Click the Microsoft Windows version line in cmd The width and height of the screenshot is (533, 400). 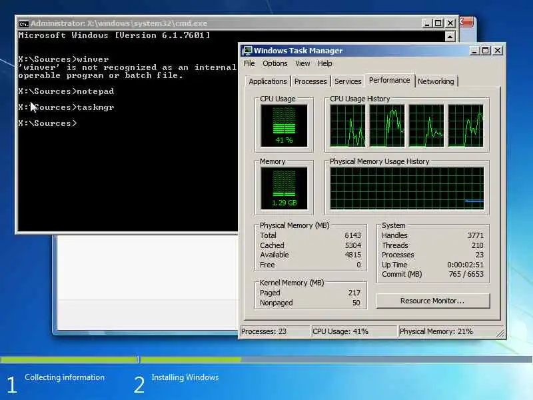114,35
